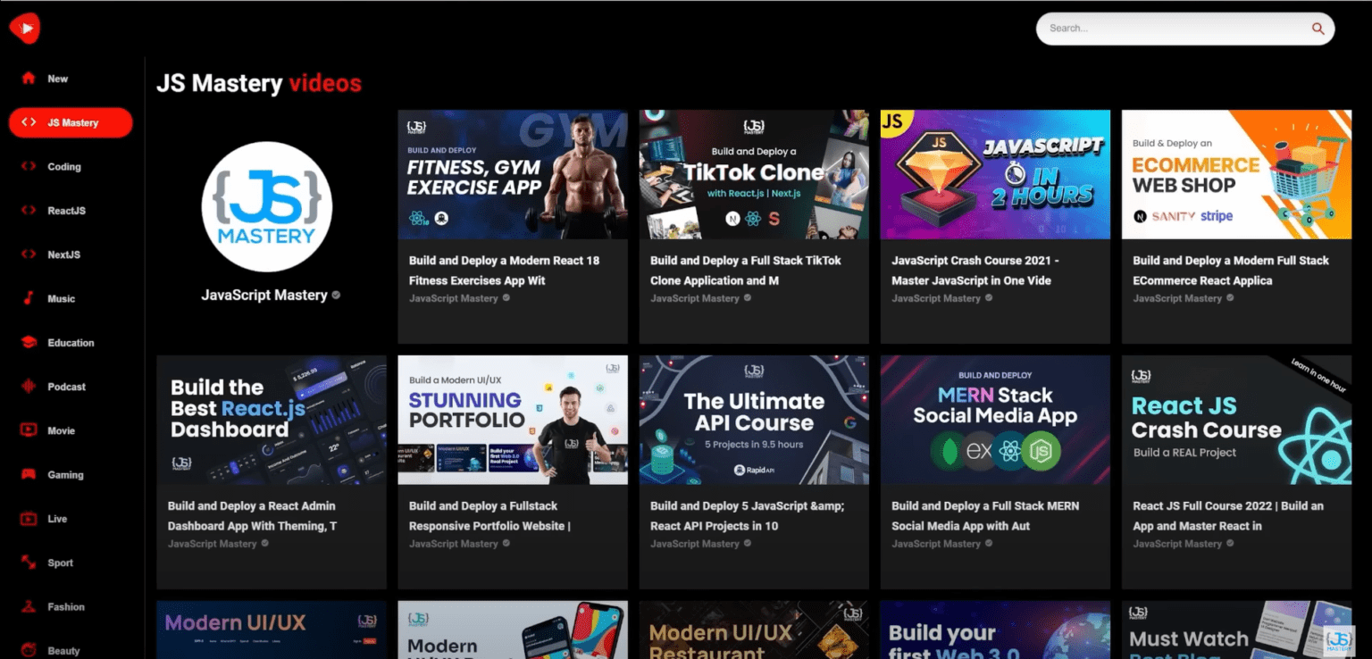Choose the Coding category in sidebar

63,167
